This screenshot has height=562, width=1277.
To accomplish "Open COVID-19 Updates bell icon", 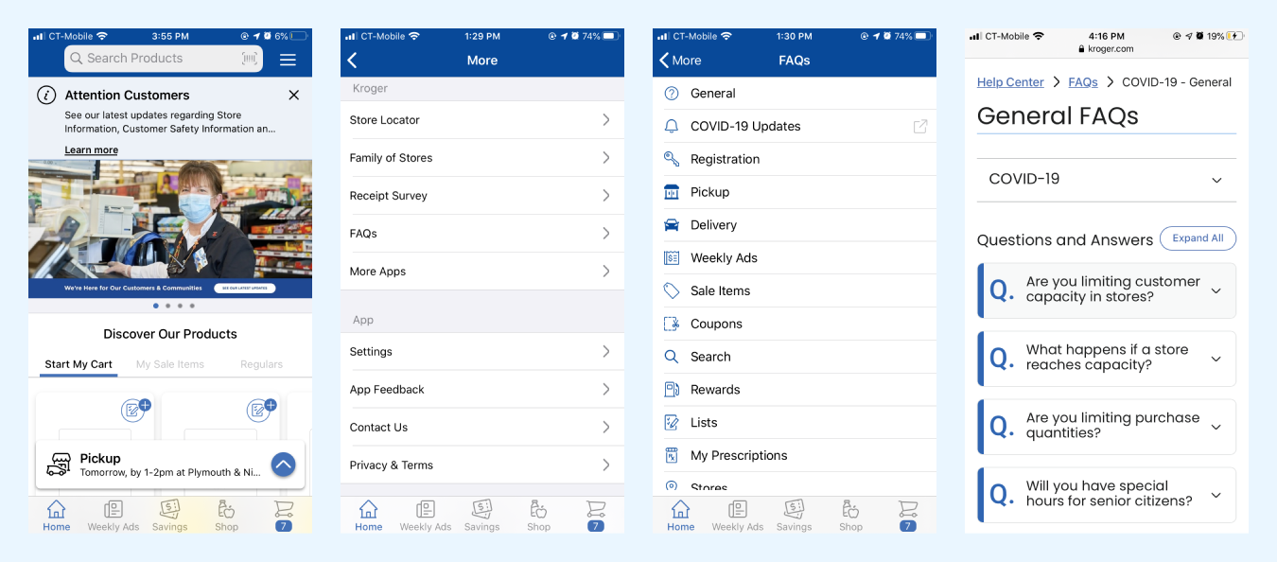I will 672,126.
